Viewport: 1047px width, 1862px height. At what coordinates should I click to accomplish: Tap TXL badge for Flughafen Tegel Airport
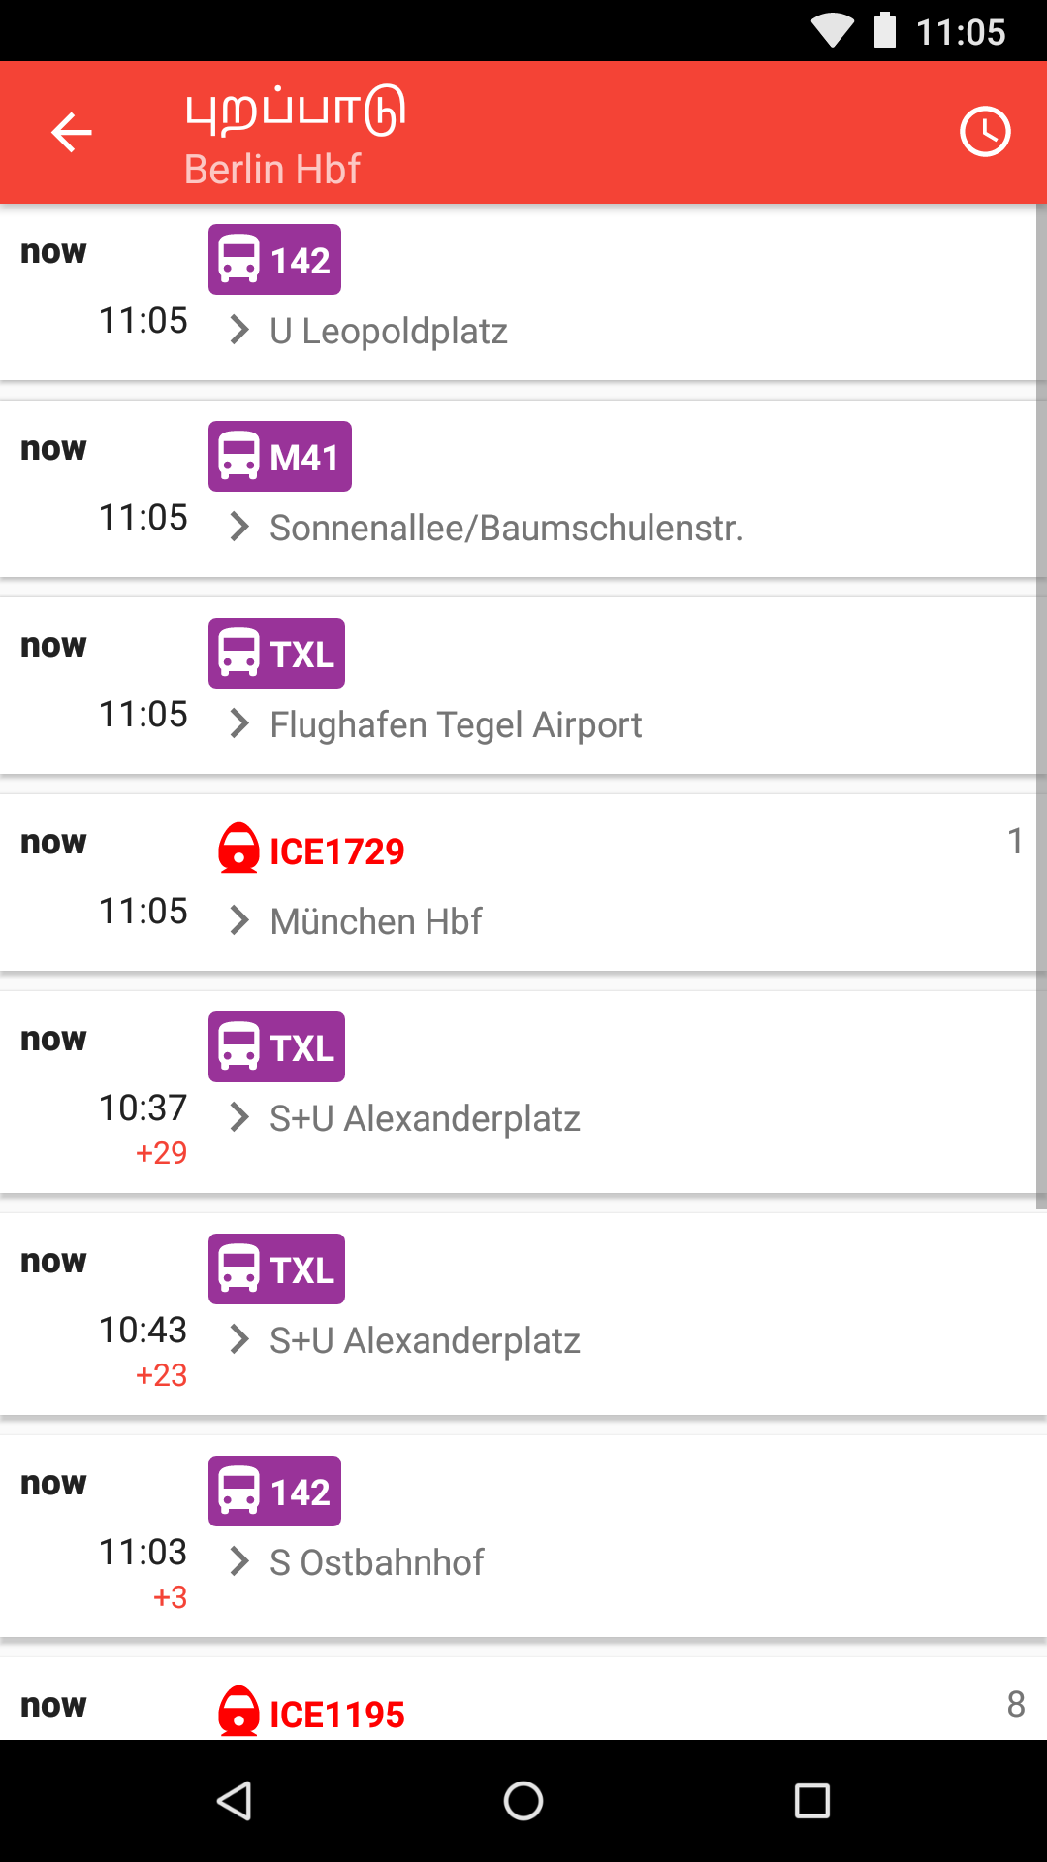pyautogui.click(x=276, y=654)
